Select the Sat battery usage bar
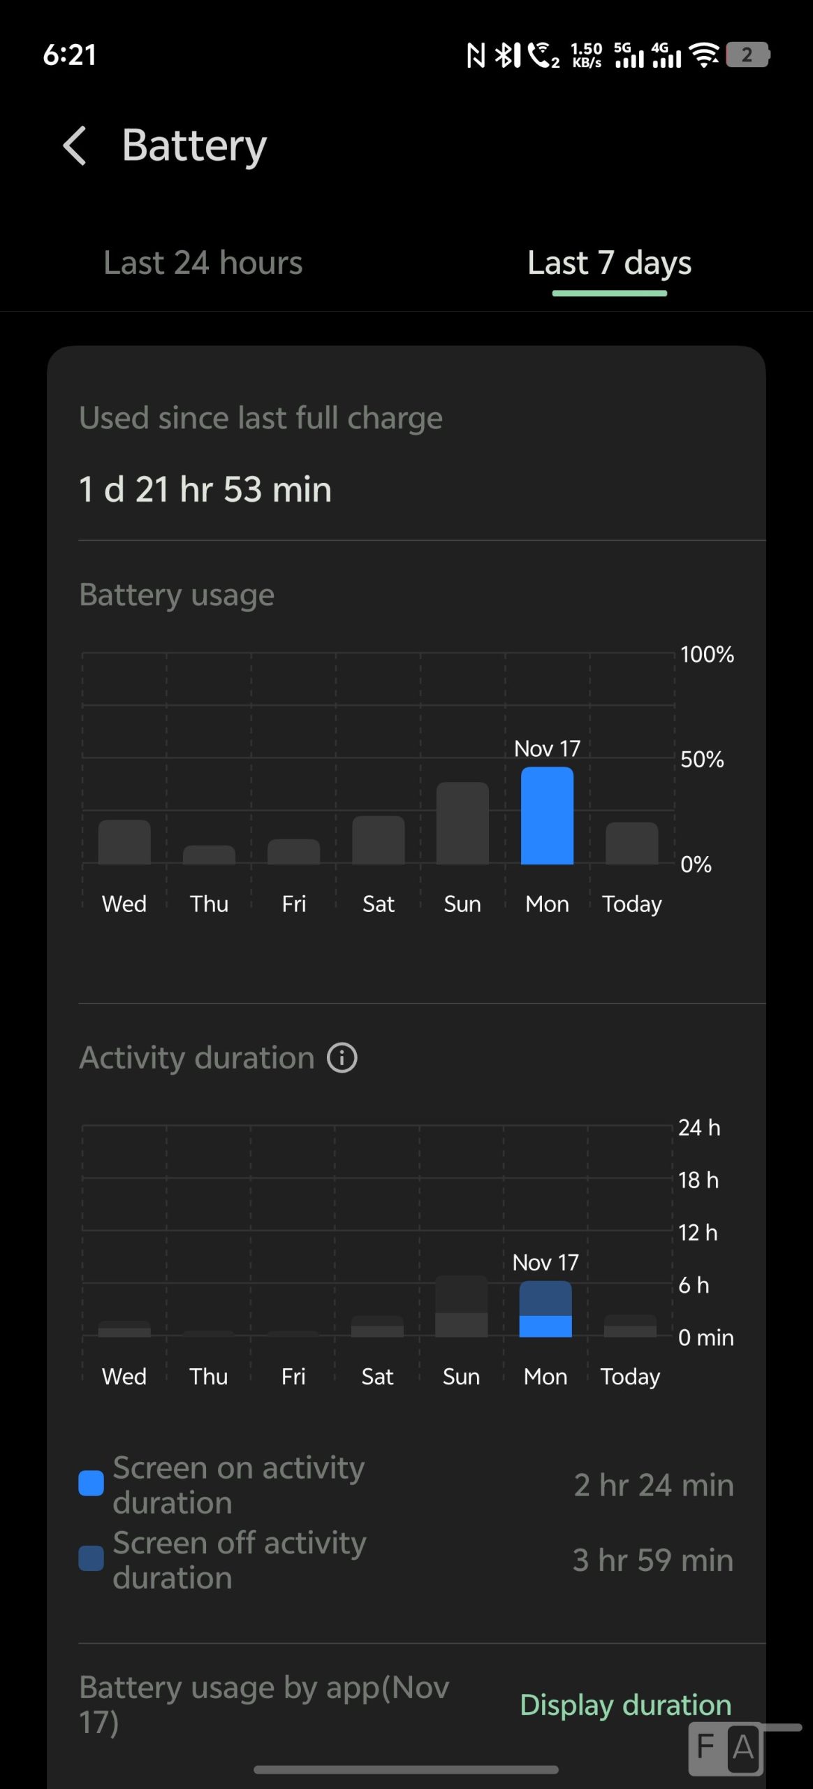 pos(378,840)
